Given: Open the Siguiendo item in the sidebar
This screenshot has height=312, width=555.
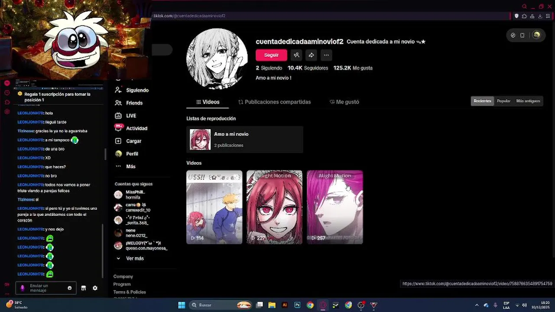Looking at the screenshot, I should 132,90.
